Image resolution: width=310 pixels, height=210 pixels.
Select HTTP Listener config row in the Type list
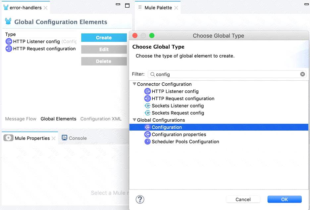pos(41,41)
